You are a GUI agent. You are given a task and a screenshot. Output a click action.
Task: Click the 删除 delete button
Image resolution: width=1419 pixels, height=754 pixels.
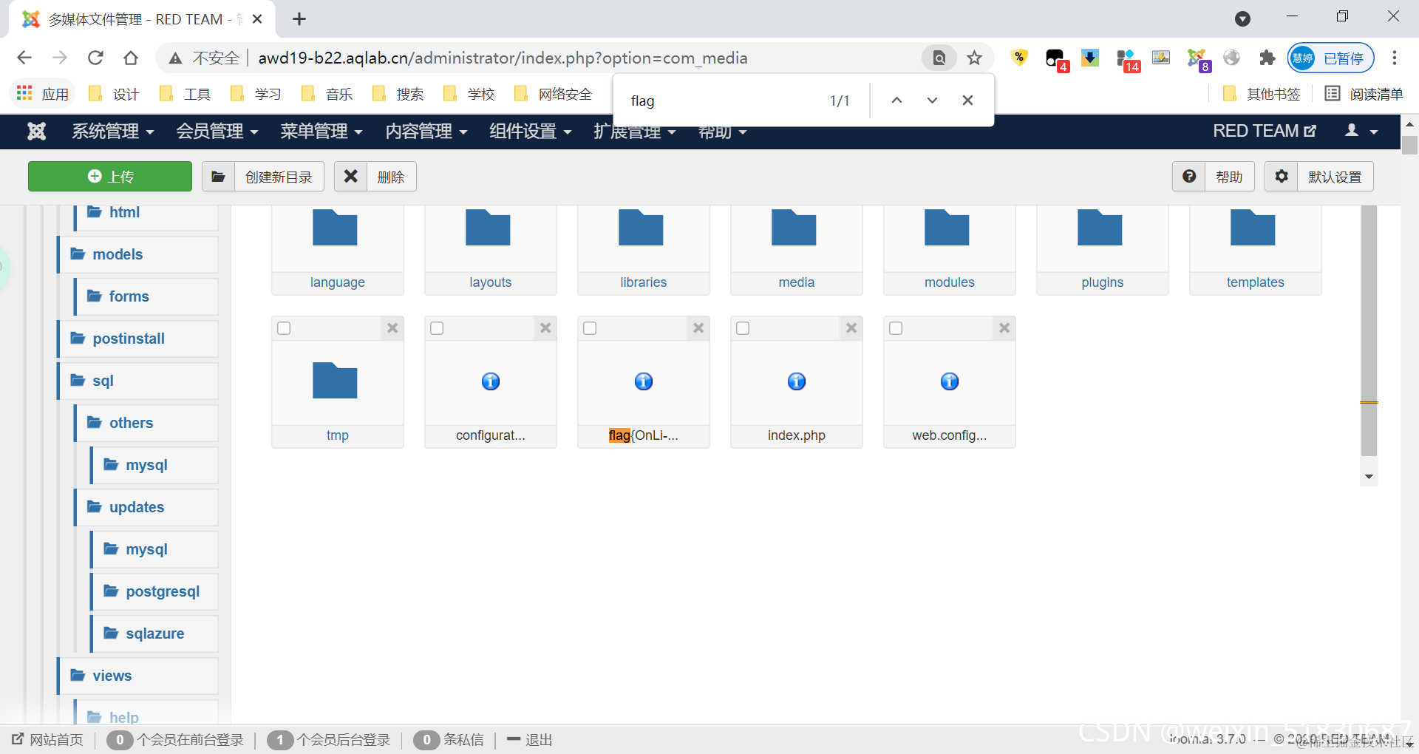point(375,177)
